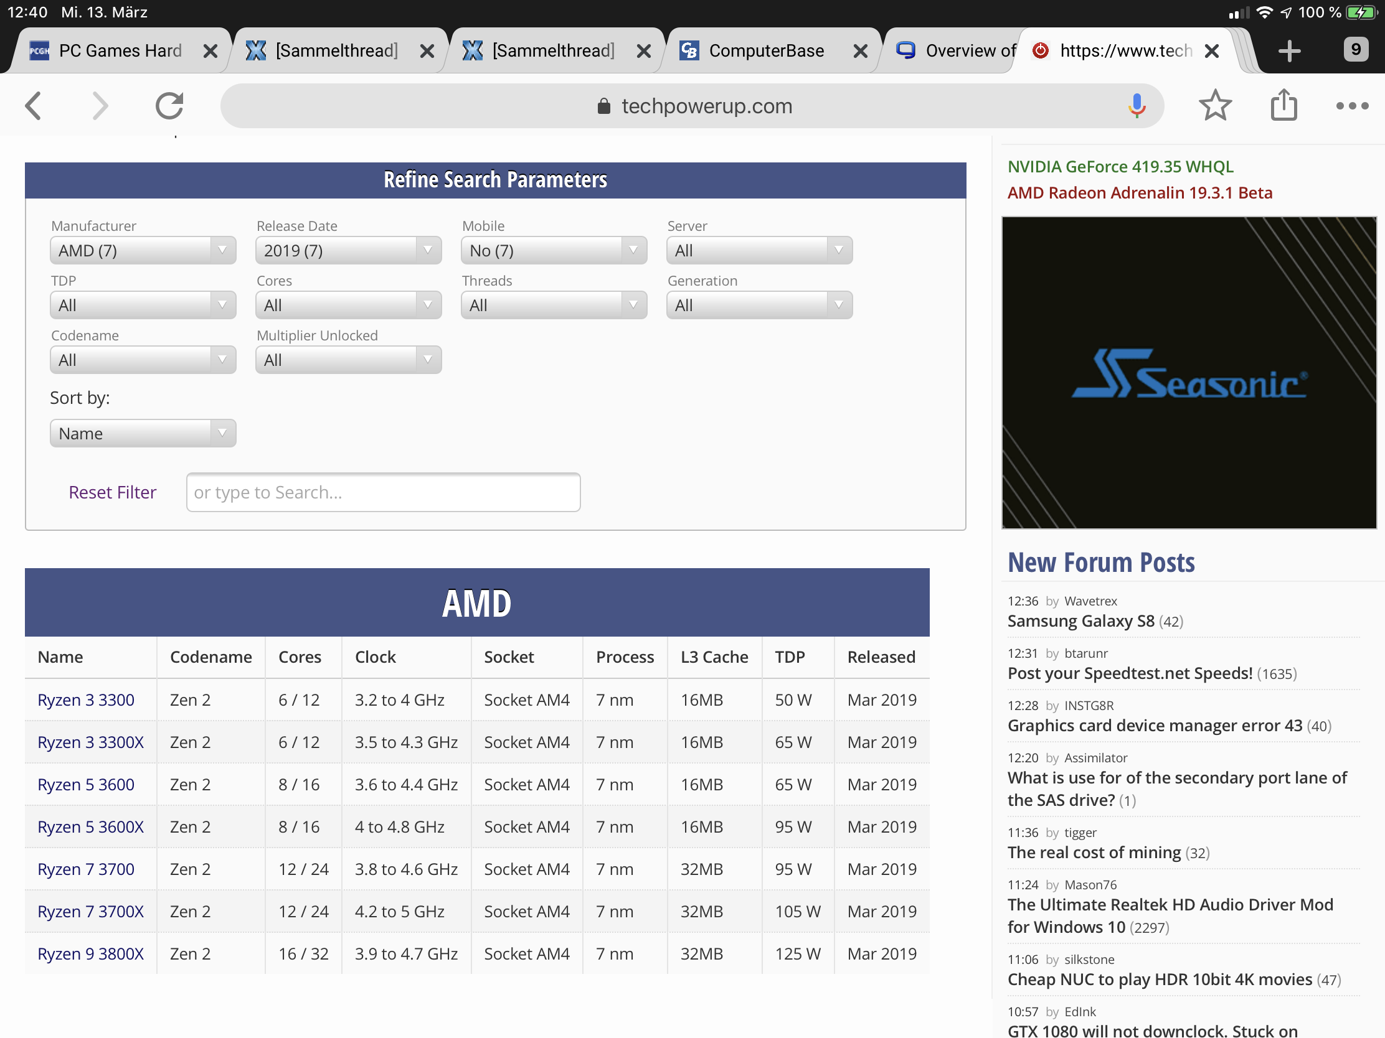
Task: Click the Reset Filter link
Action: click(112, 492)
